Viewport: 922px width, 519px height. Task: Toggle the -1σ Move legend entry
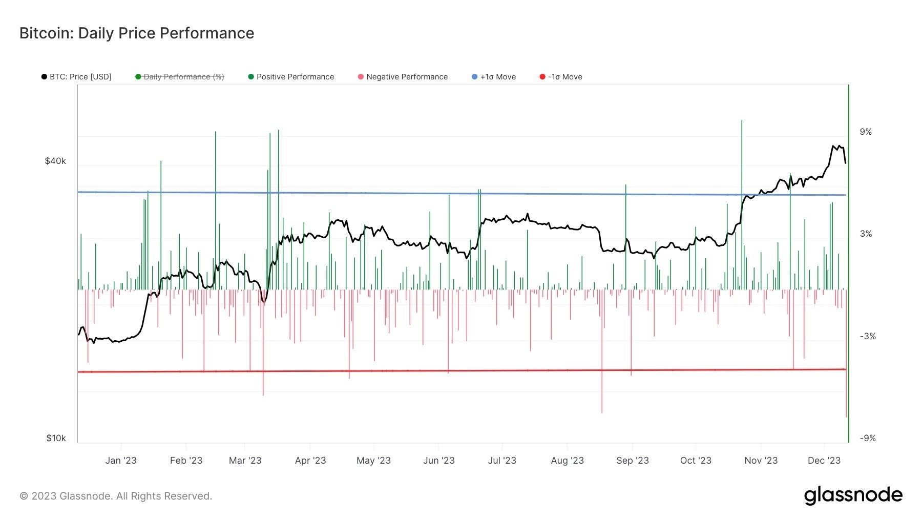click(x=561, y=77)
